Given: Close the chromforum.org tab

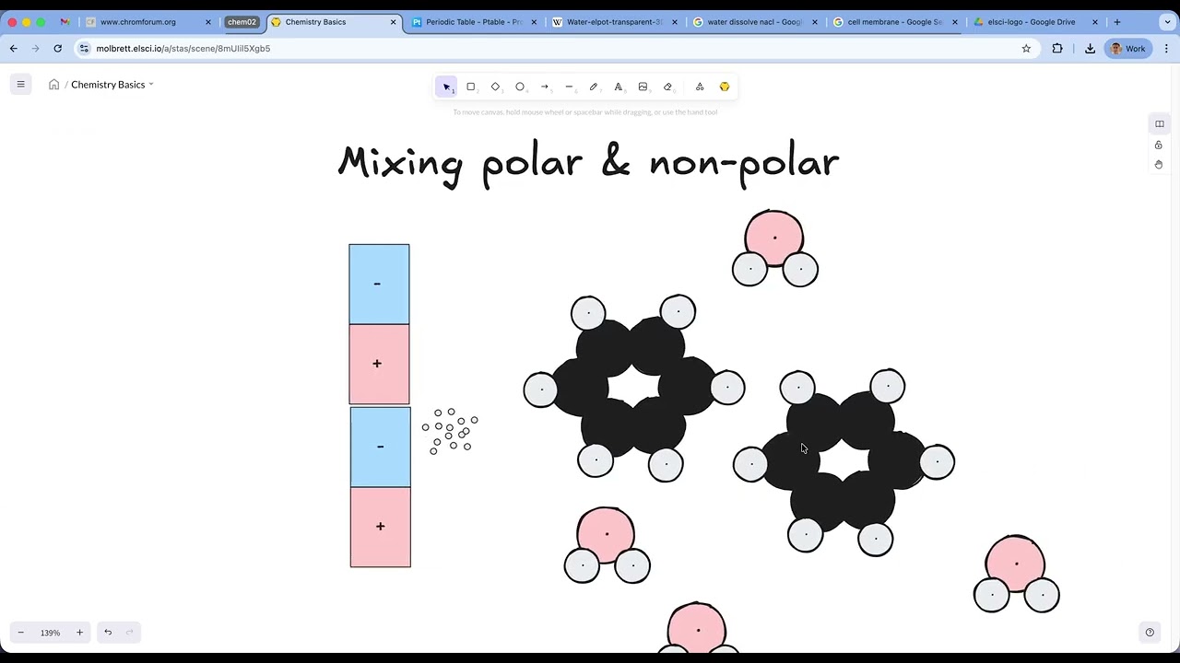Looking at the screenshot, I should 207,22.
